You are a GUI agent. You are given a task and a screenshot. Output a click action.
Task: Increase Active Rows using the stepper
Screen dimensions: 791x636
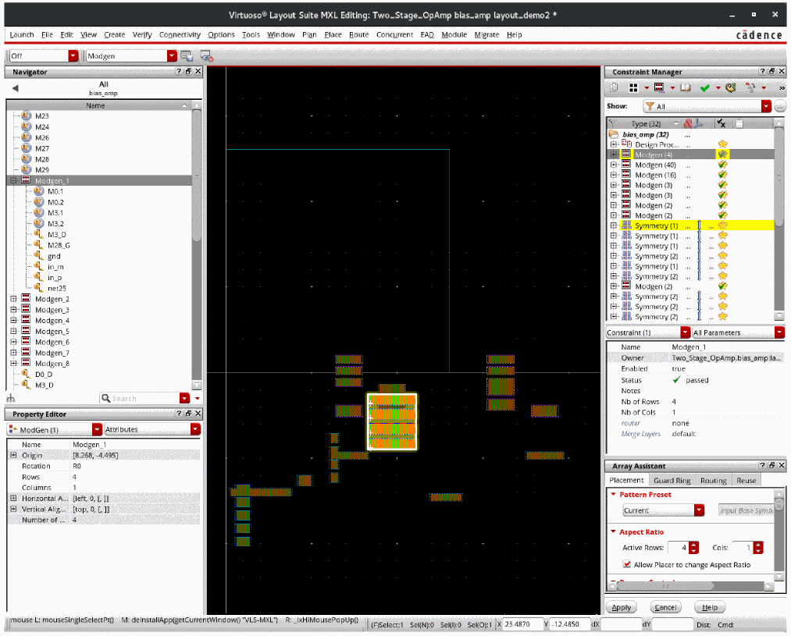pos(694,545)
